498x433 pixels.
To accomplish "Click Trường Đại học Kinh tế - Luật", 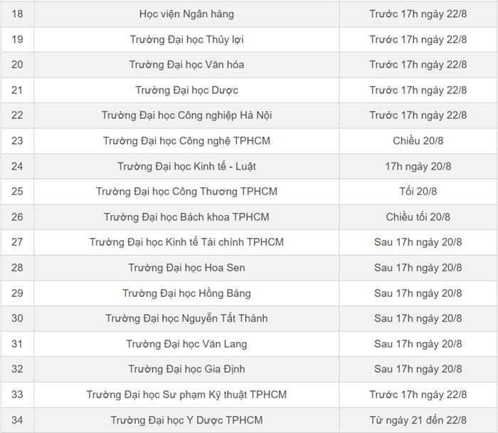I will (186, 167).
